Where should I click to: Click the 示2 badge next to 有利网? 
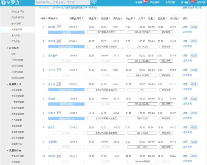pos(58,156)
